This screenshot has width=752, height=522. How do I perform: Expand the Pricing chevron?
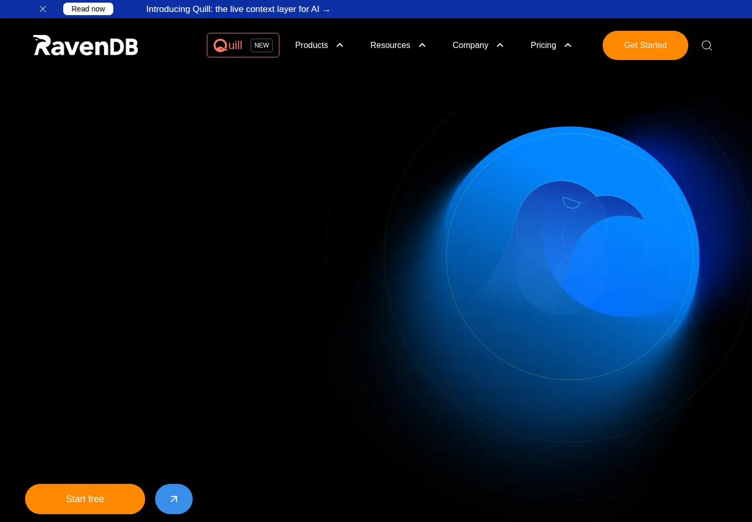coord(568,45)
